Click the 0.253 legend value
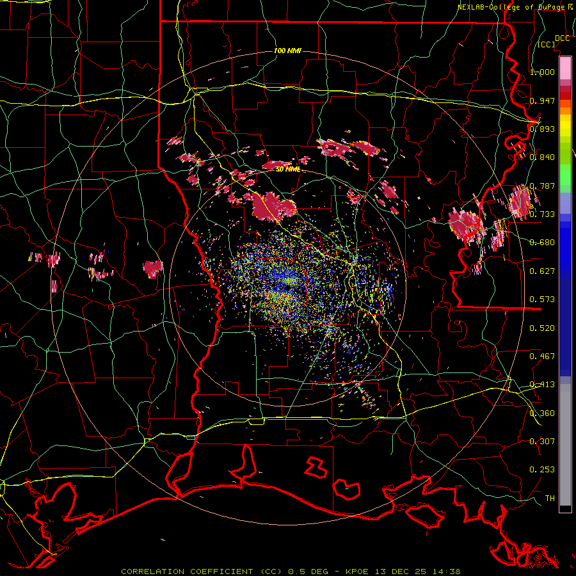Viewport: 576px width, 576px height. 542,470
